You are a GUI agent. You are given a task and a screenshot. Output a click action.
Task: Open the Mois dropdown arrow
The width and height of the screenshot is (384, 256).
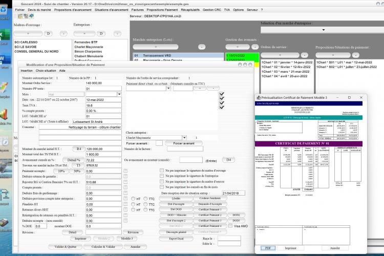119,94
